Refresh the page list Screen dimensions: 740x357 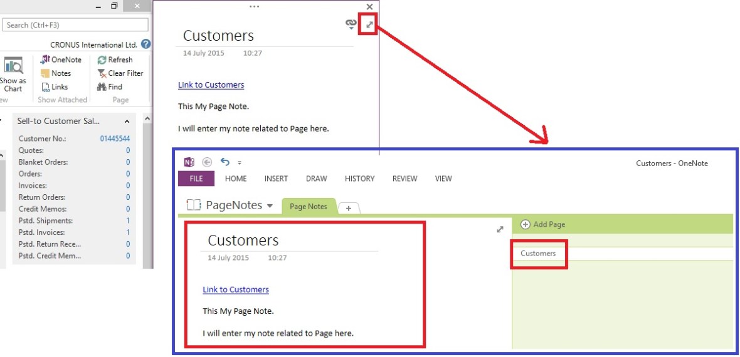[115, 60]
